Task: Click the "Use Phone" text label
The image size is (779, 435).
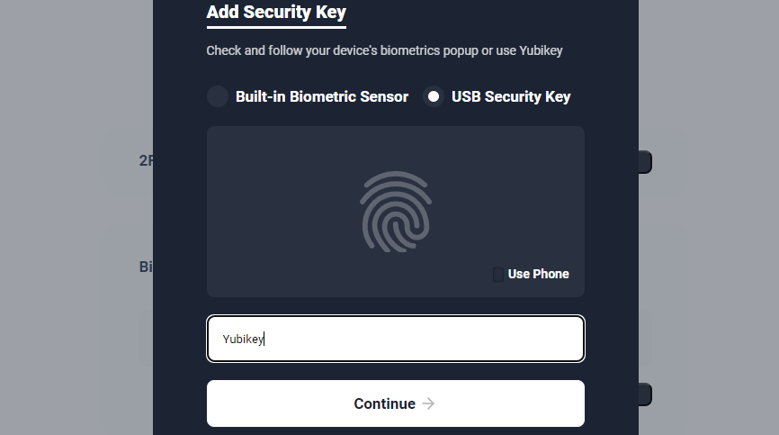Action: [x=538, y=274]
